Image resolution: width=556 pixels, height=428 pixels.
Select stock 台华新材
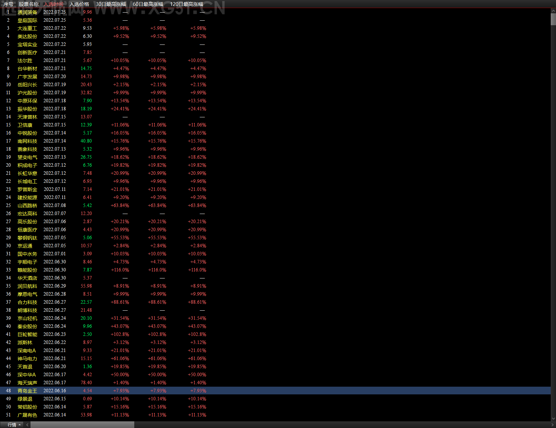click(27, 69)
